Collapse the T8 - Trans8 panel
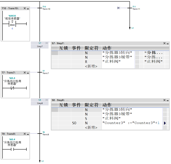This screenshot has width=171, height=164. (x=28, y=134)
